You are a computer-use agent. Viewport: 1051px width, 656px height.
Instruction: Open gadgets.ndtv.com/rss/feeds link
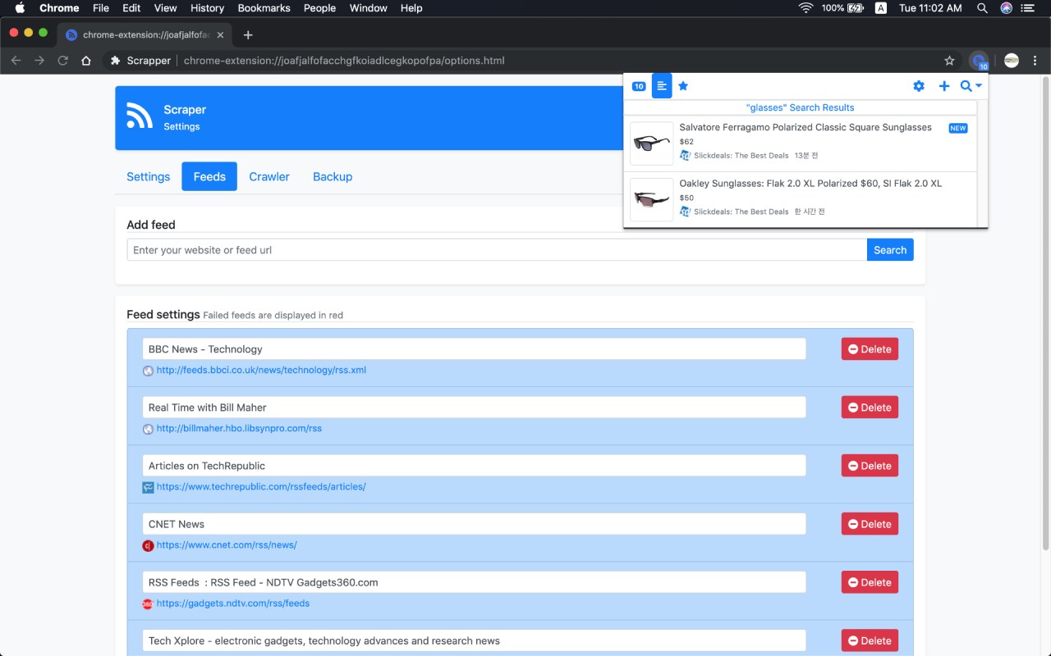click(233, 603)
